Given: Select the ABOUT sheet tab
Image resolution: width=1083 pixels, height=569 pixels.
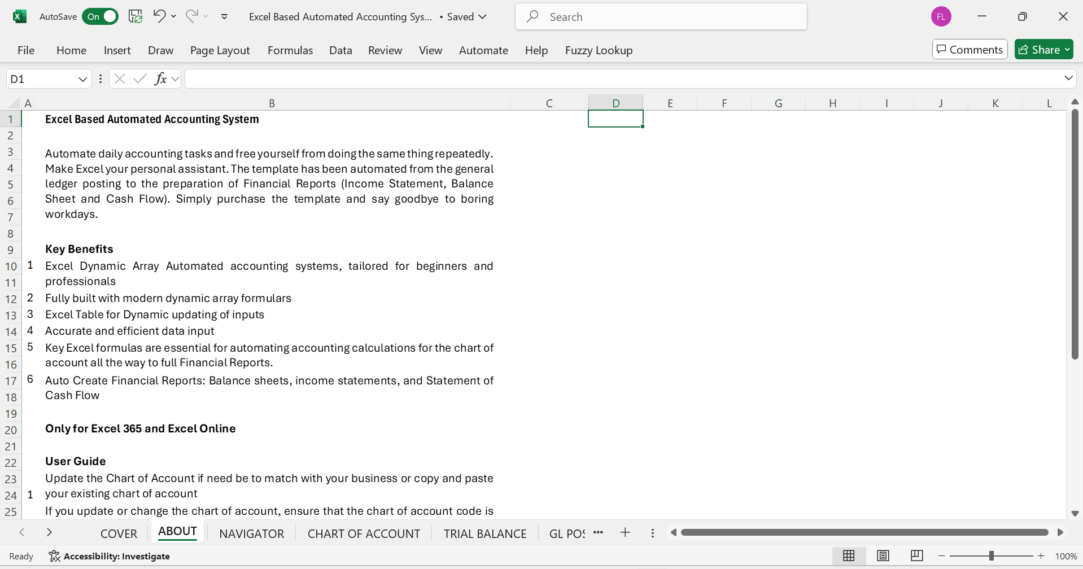Looking at the screenshot, I should pos(177,532).
